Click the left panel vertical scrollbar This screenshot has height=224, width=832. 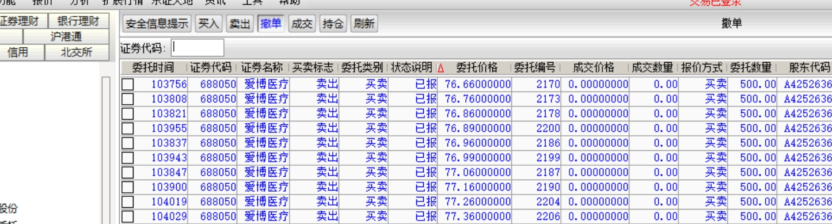pos(105,150)
